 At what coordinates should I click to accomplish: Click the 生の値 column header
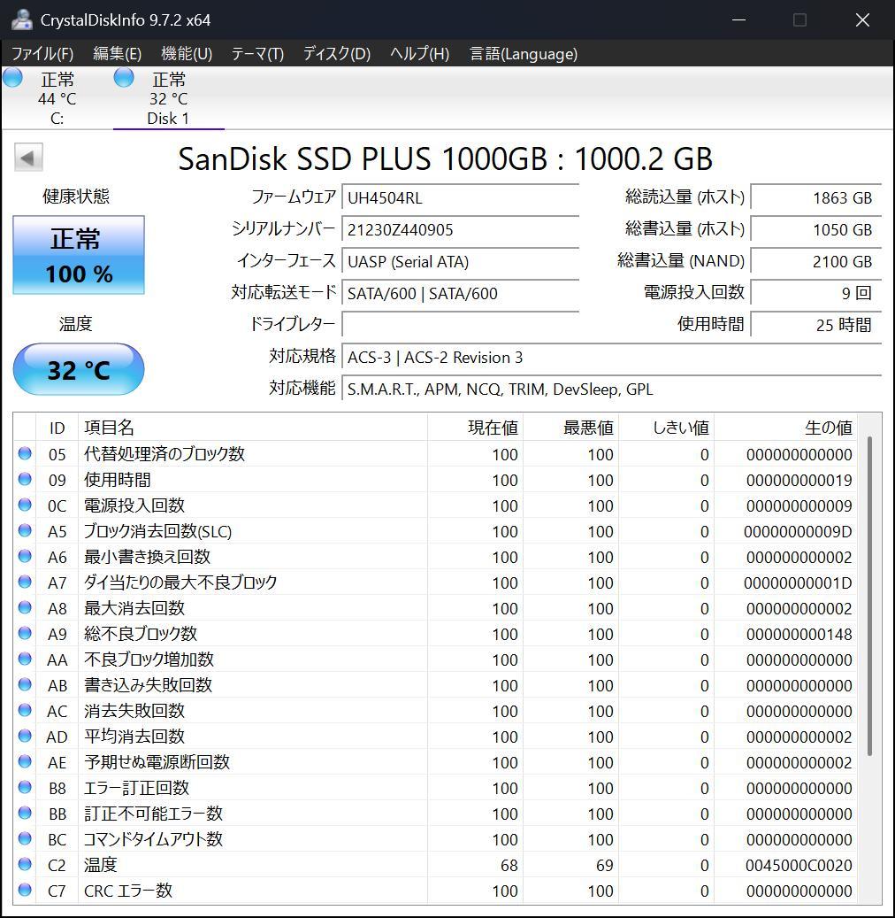(785, 428)
